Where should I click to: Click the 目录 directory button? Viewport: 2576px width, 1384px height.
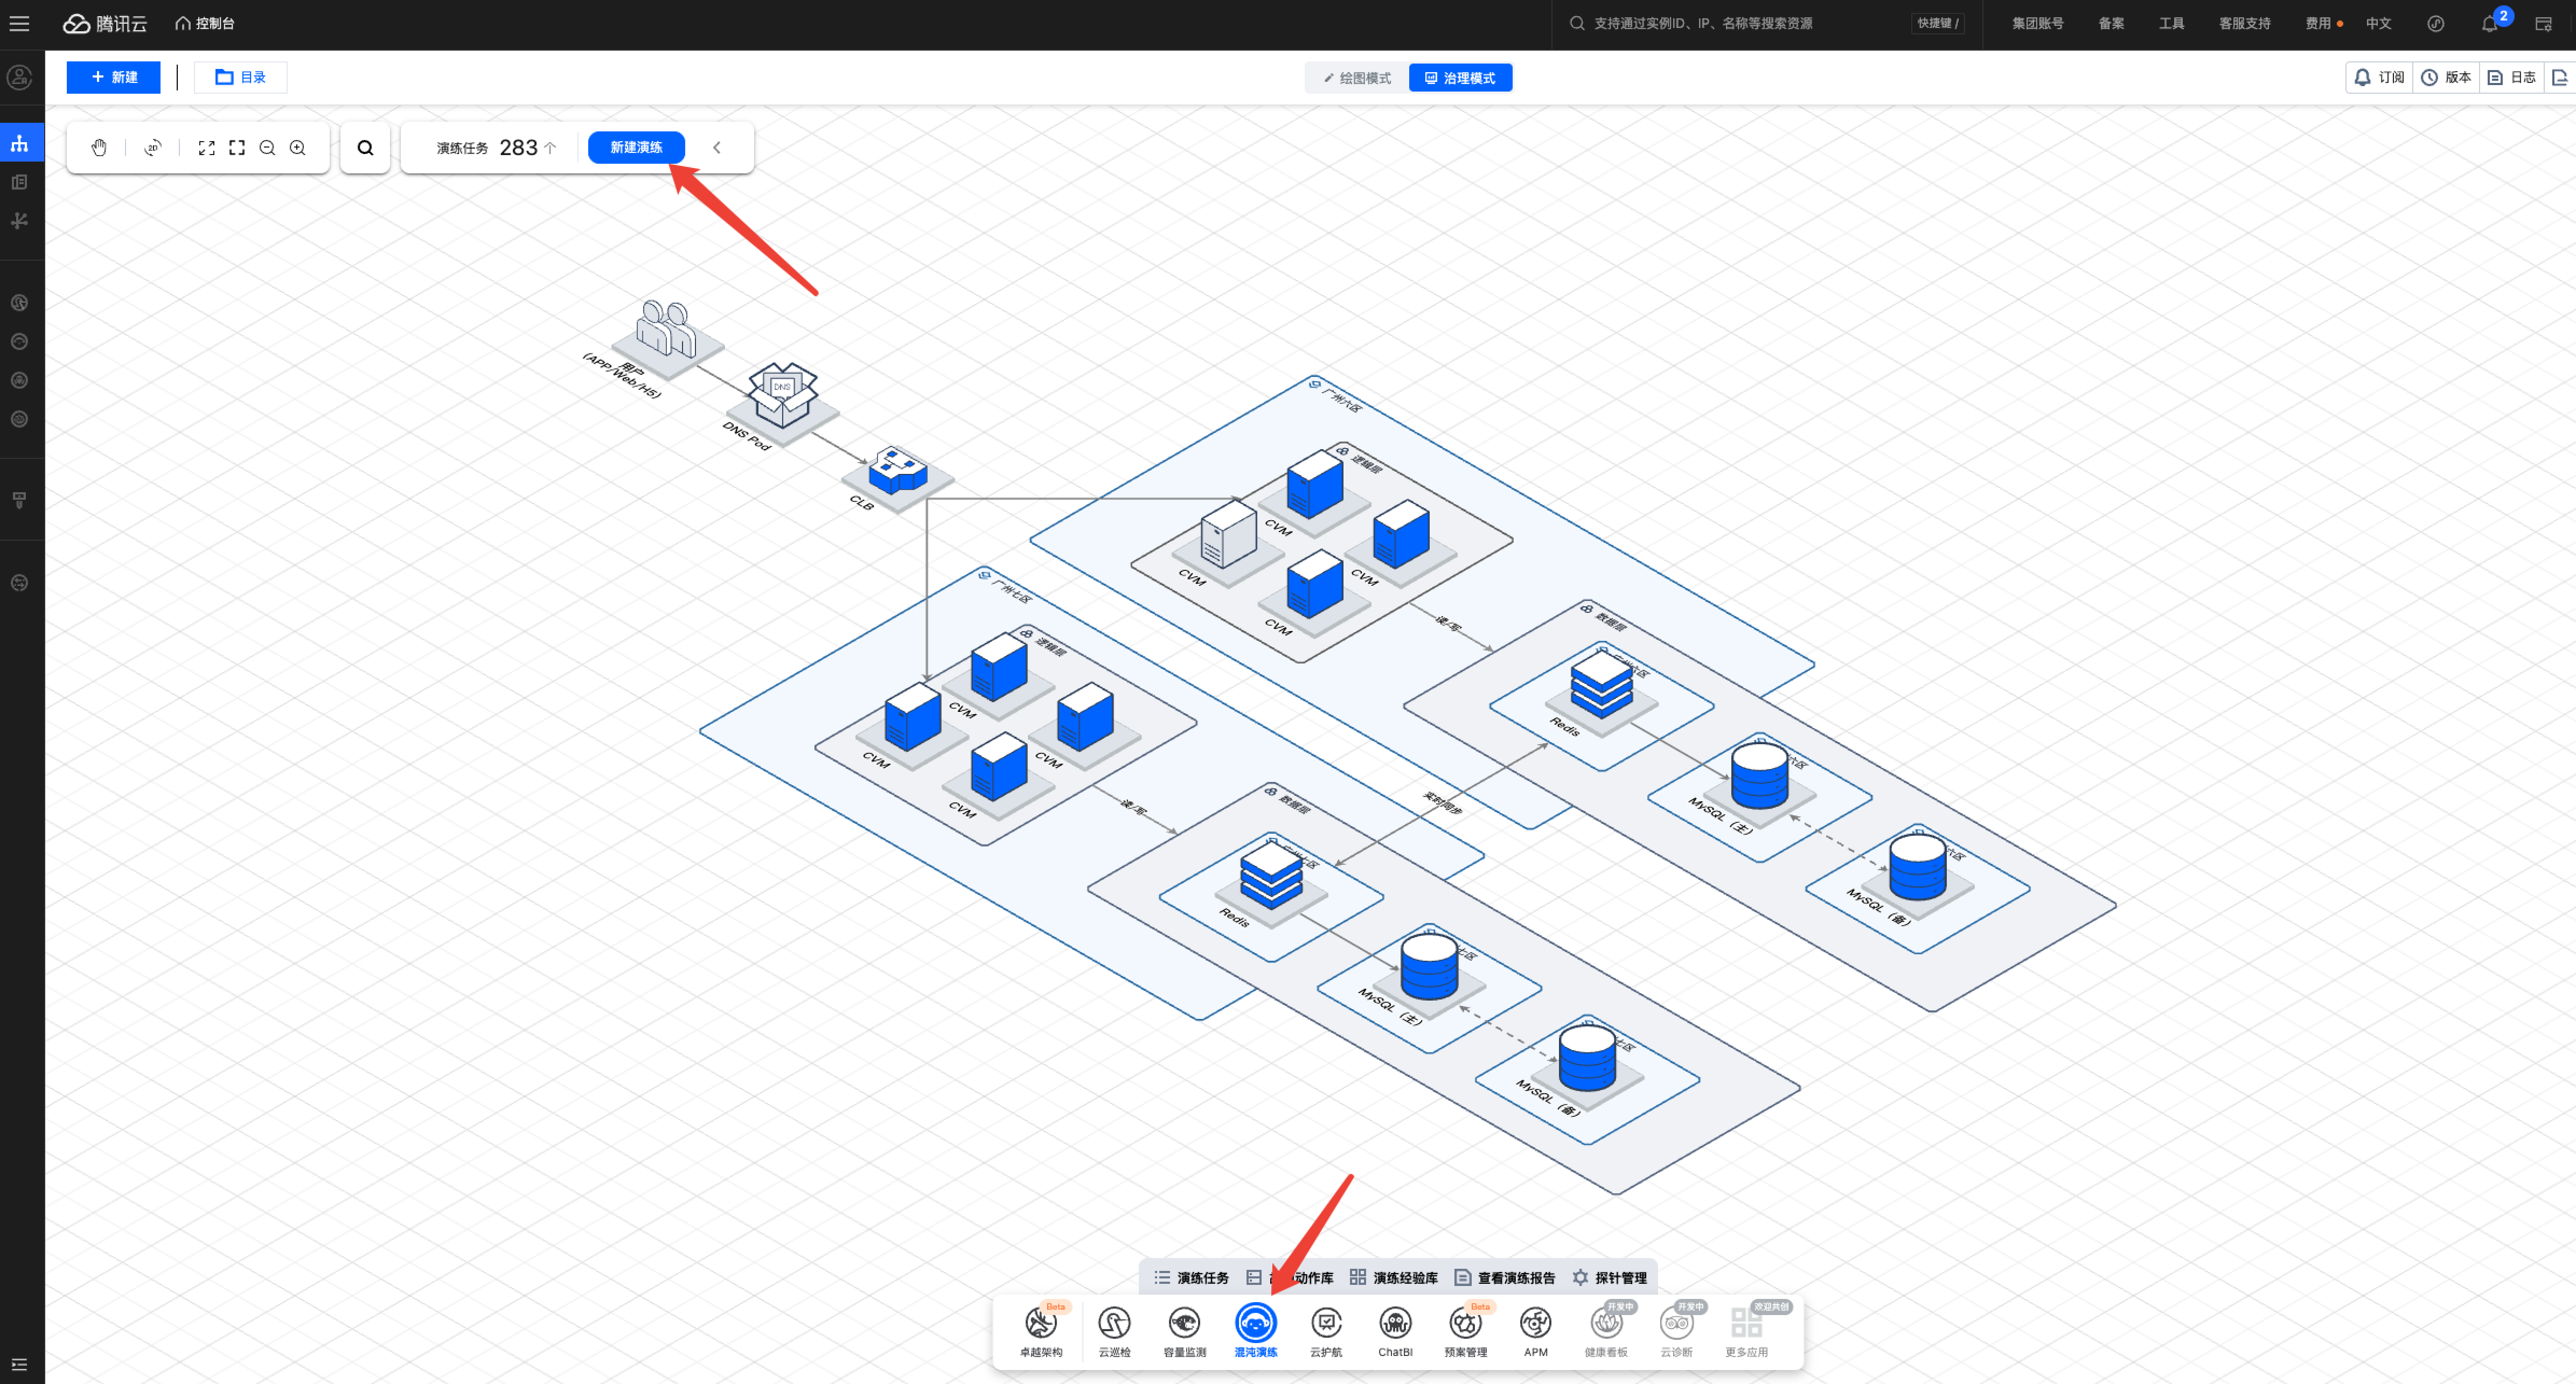tap(240, 77)
